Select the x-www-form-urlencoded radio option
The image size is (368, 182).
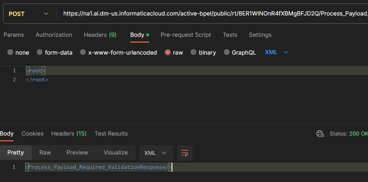(83, 52)
